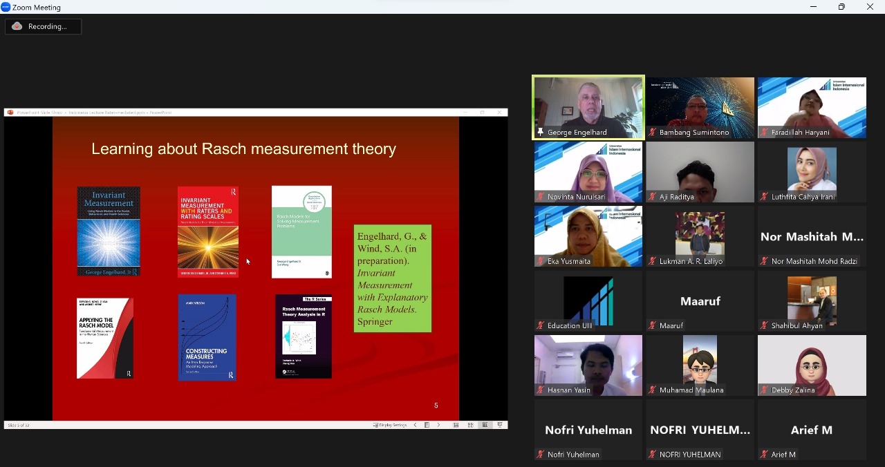Click Invariant Measurement with Raters book cover
This screenshot has width=885, height=467.
pos(208,231)
